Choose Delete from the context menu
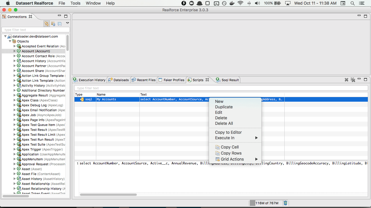The width and height of the screenshot is (371, 208). click(235, 118)
